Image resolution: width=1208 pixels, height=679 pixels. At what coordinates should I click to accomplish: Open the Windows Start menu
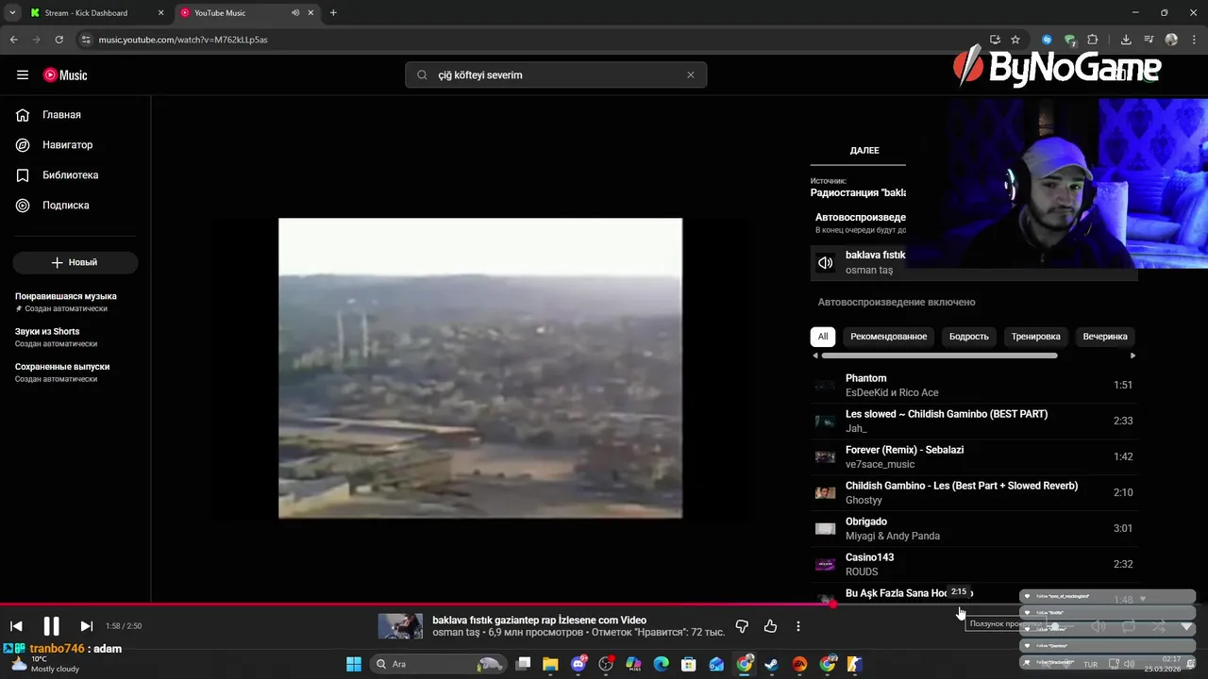[354, 664]
